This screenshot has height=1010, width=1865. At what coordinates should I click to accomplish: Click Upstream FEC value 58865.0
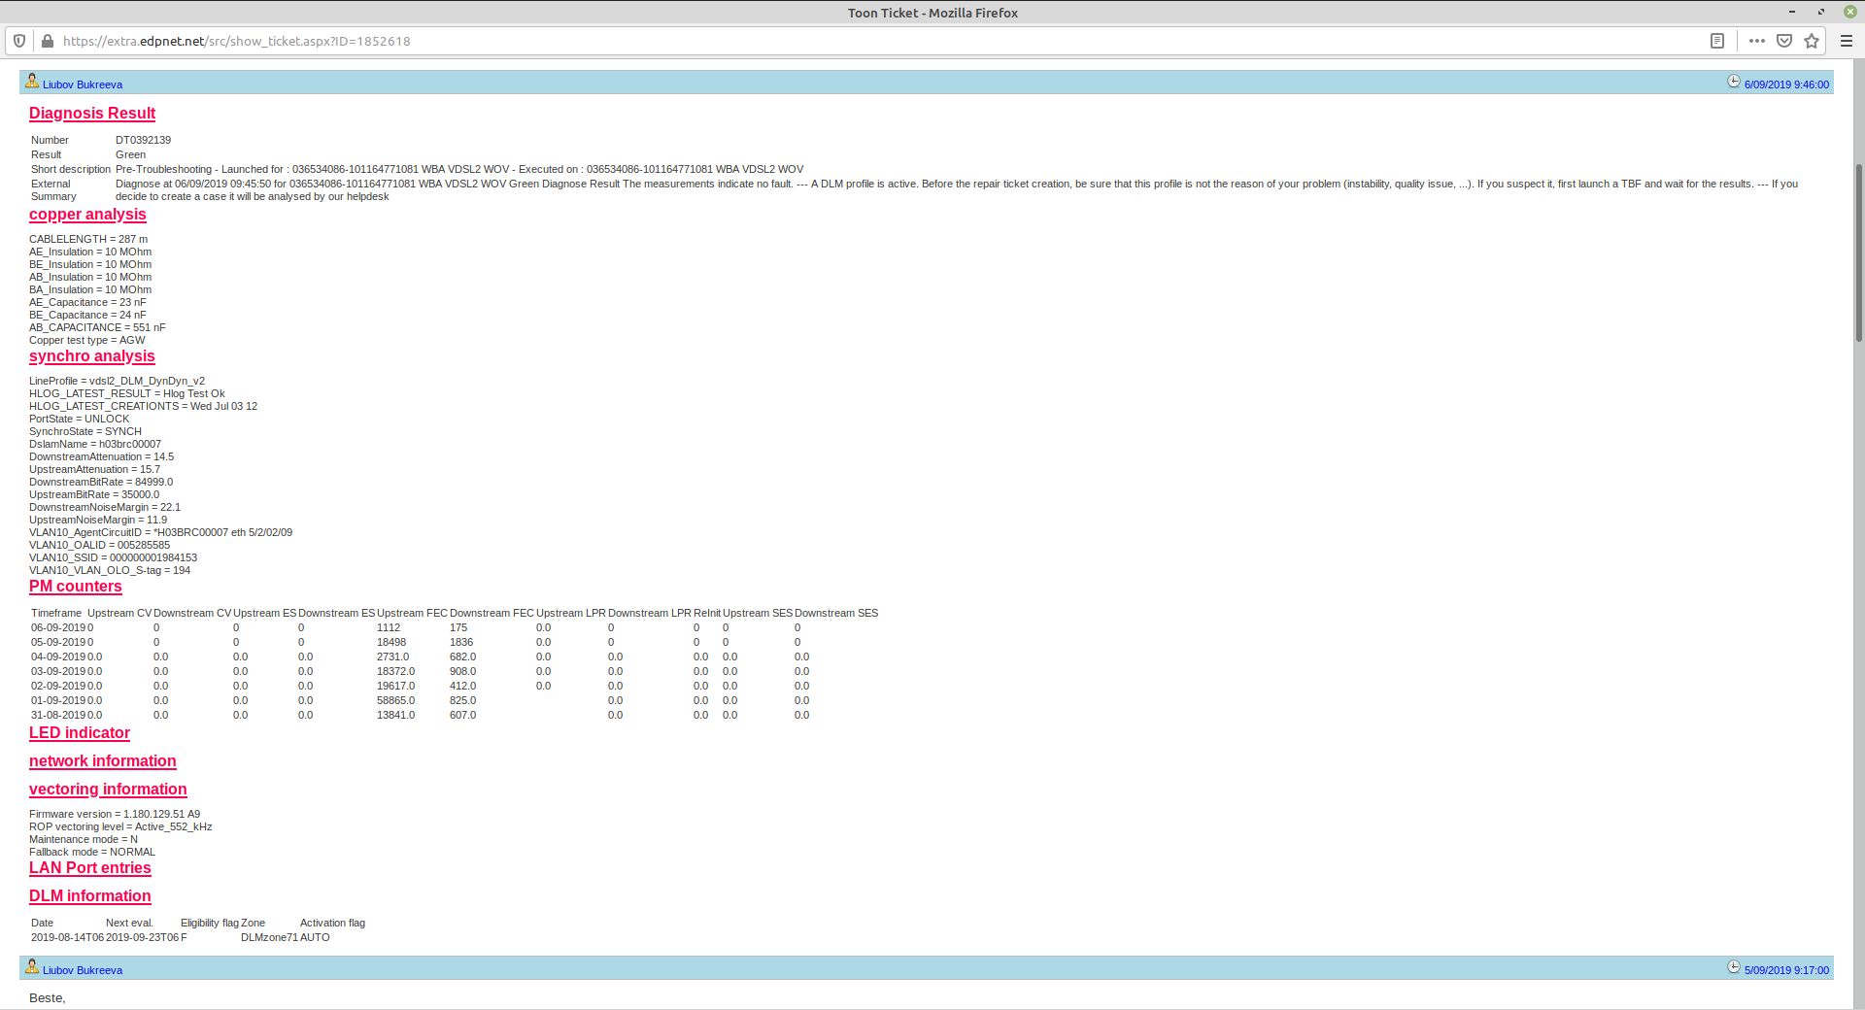(396, 700)
